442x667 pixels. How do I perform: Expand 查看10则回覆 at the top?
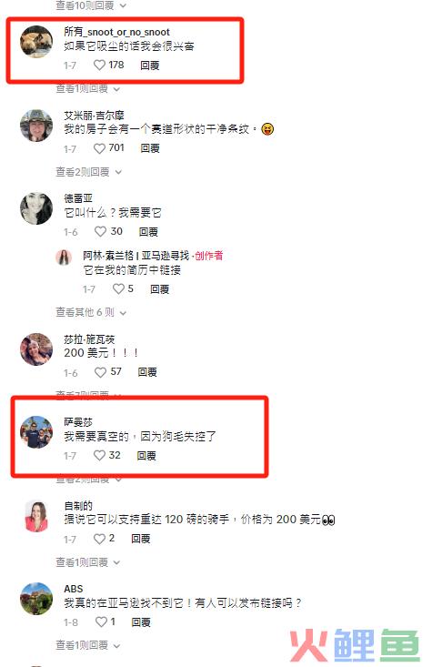91,5
